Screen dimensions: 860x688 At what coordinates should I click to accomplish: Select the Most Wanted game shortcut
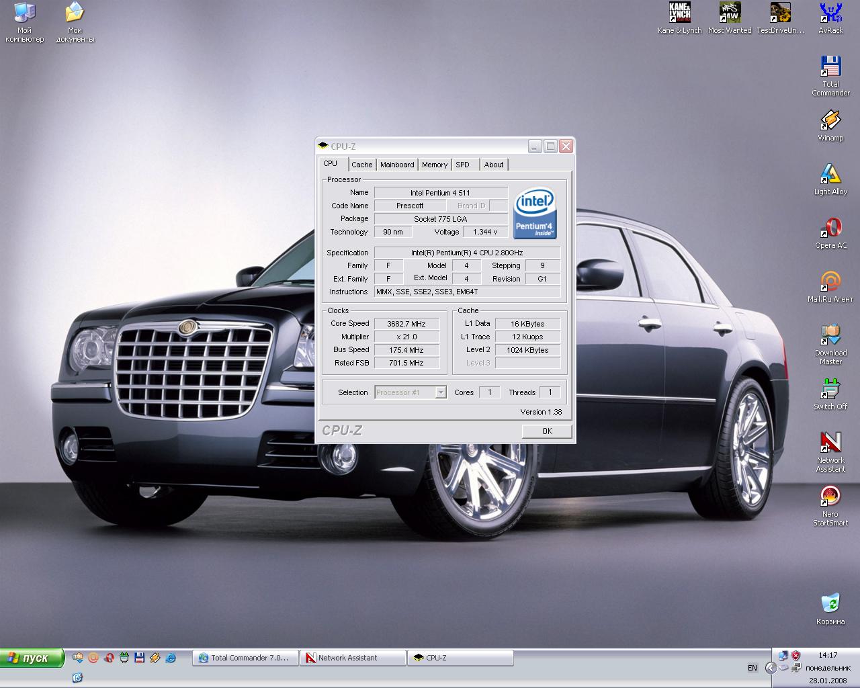click(730, 19)
